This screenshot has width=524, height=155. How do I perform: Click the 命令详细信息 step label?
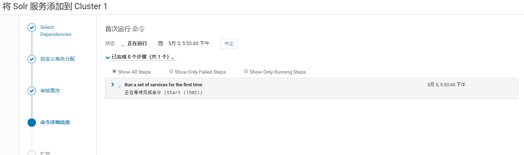55,122
